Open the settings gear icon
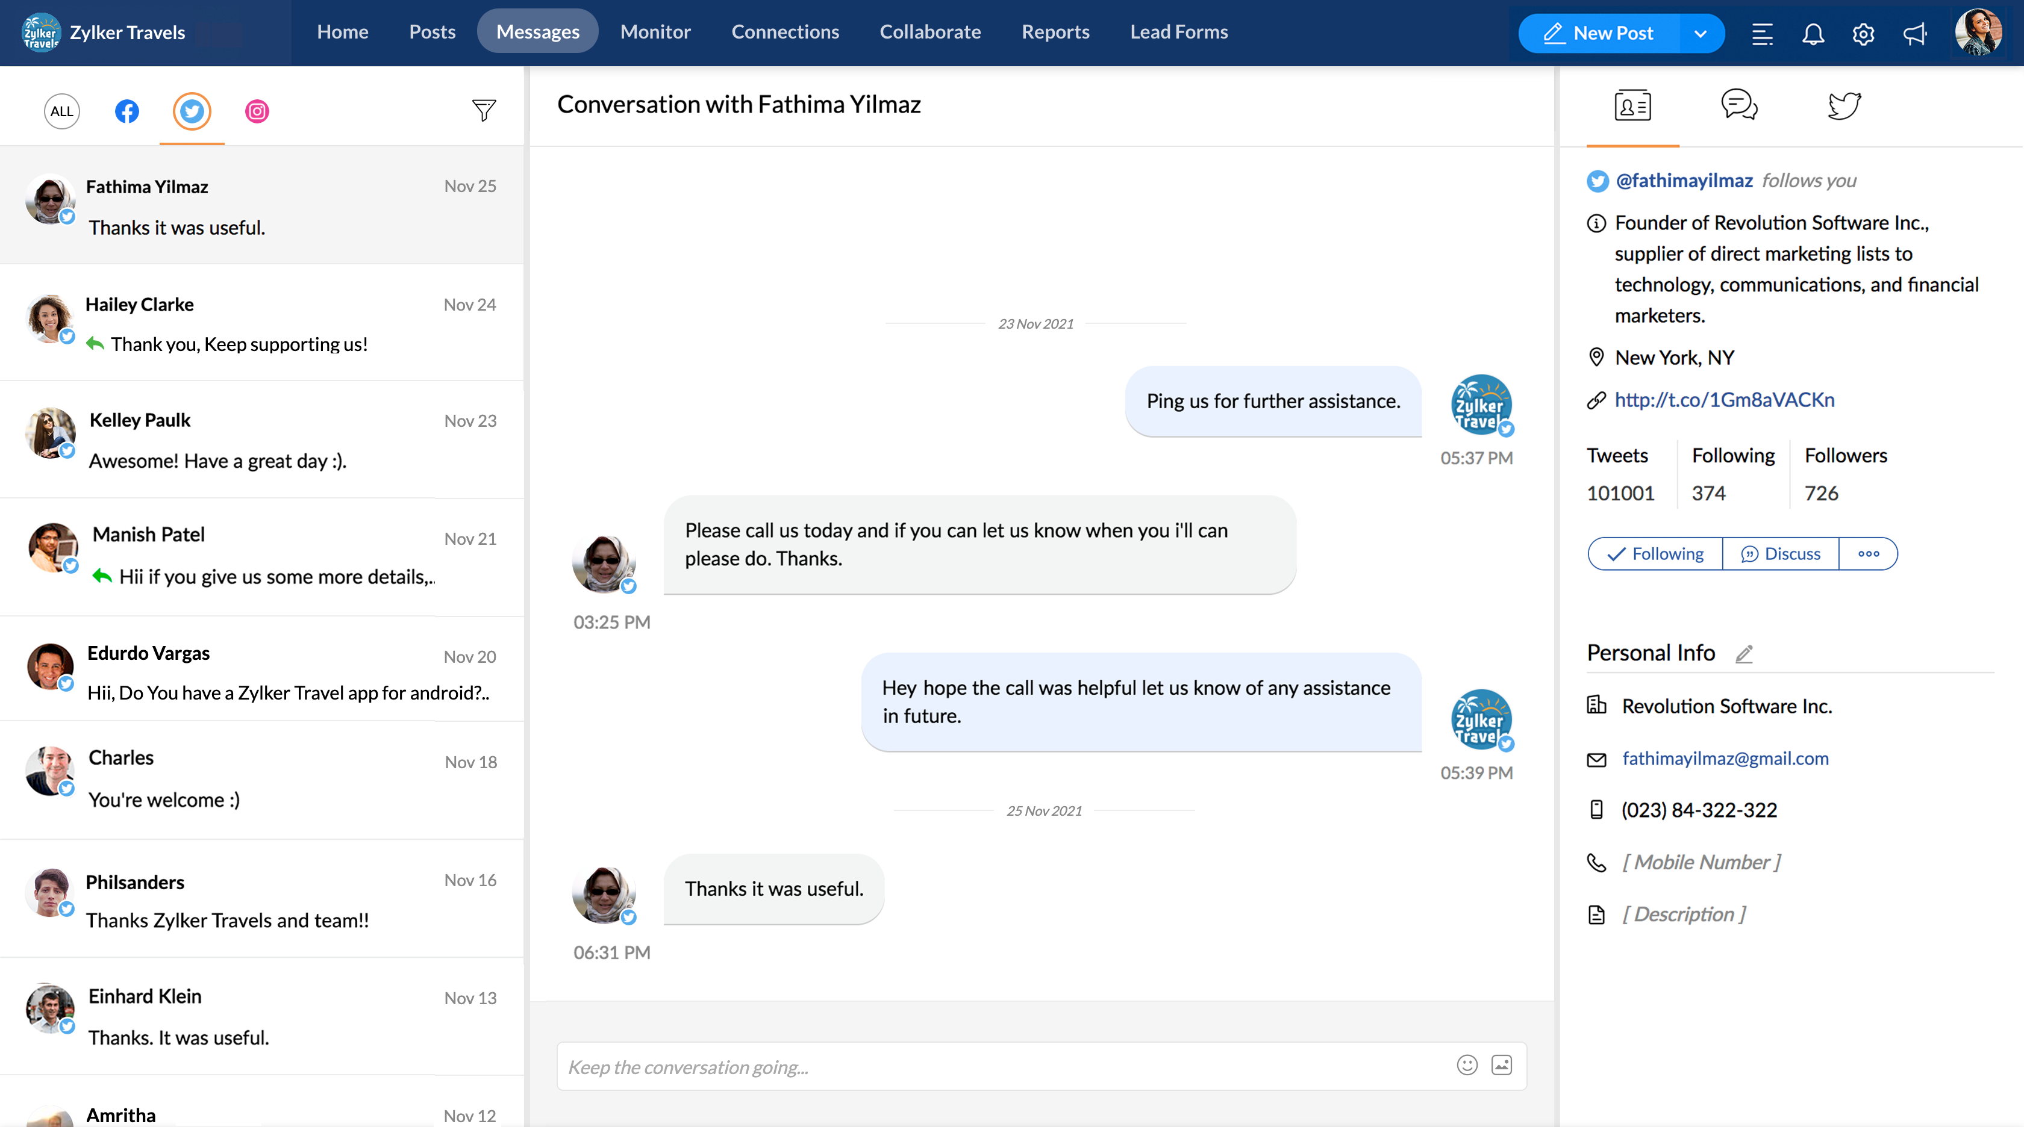Image resolution: width=2024 pixels, height=1127 pixels. coord(1863,34)
